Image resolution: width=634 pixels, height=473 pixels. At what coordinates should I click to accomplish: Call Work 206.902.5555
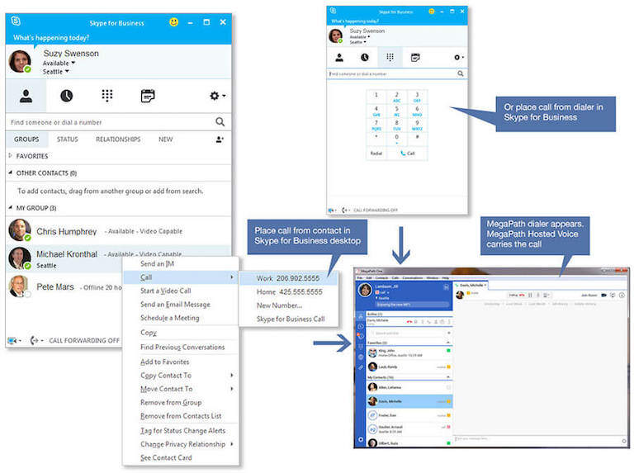[x=288, y=278]
